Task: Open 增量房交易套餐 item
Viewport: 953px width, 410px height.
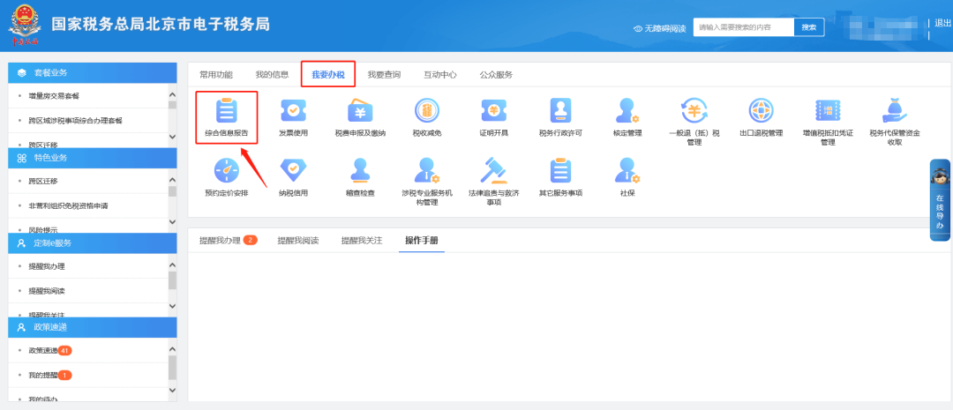Action: point(54,96)
